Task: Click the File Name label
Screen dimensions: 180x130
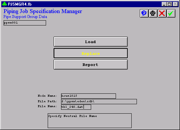Action: (47, 106)
